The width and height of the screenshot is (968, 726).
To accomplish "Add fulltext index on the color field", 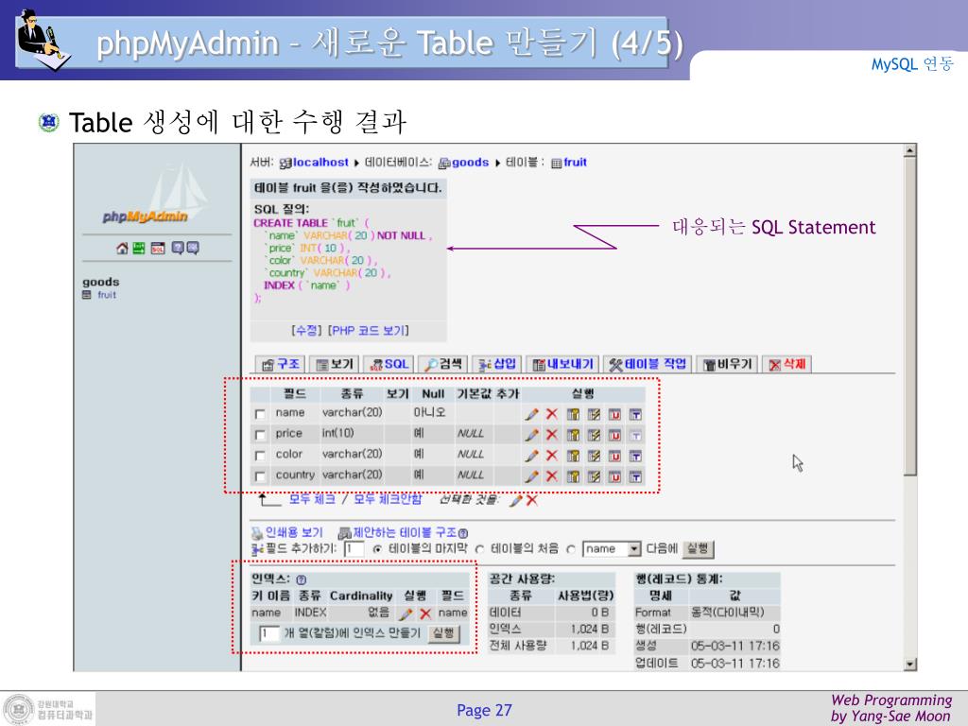I will point(635,457).
